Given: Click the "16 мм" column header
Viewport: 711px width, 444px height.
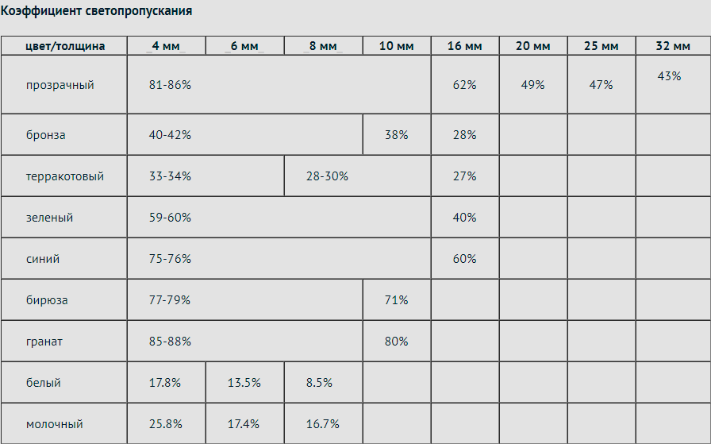Looking at the screenshot, I should (464, 46).
